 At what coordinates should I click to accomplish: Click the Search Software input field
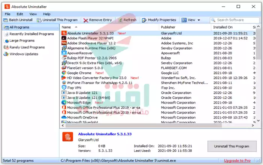[234, 20]
